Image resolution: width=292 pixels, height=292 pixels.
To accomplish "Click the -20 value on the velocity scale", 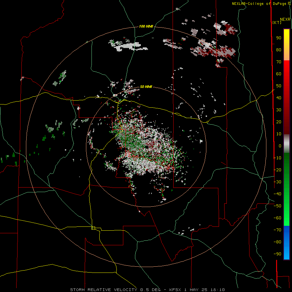I will 277,170.
